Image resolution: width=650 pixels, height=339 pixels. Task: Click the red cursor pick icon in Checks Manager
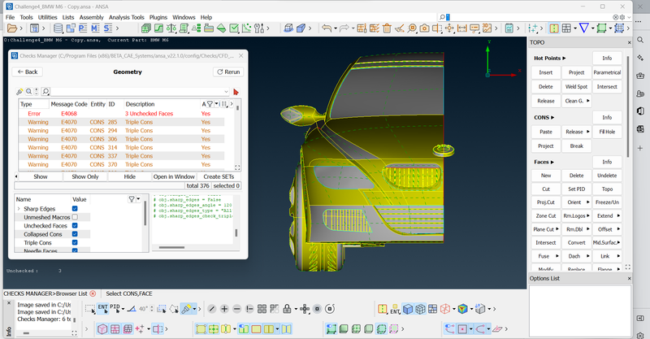coord(236,92)
